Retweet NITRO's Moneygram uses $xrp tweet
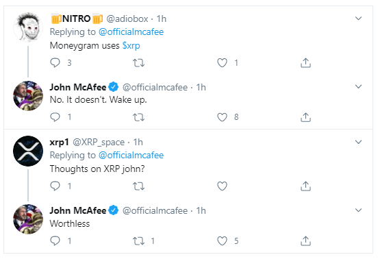The height and width of the screenshot is (259, 378). point(138,63)
